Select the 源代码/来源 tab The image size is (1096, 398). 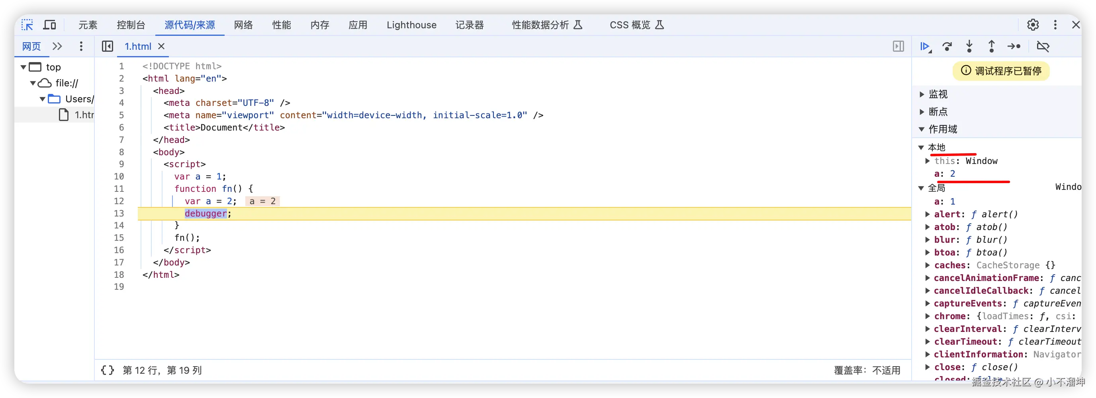190,25
